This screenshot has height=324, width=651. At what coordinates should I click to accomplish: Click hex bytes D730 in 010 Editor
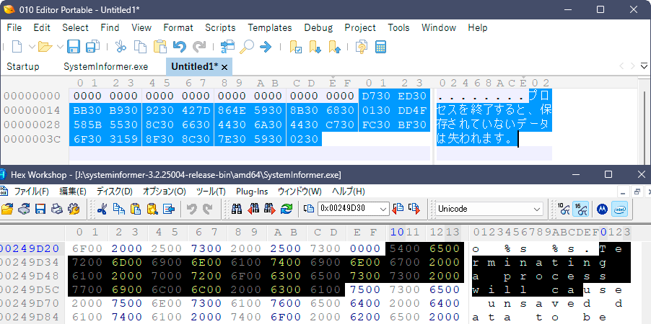coord(376,96)
